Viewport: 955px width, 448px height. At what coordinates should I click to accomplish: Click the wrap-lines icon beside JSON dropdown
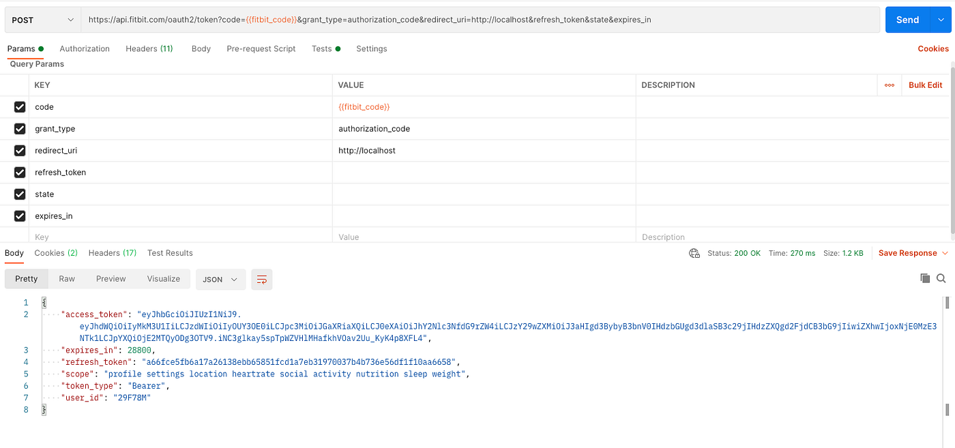click(262, 279)
